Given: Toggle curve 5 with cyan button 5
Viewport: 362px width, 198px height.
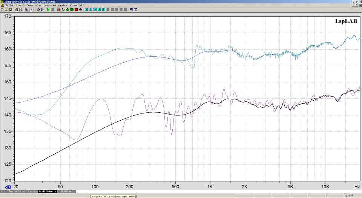Looking at the screenshot, I should [104, 10].
